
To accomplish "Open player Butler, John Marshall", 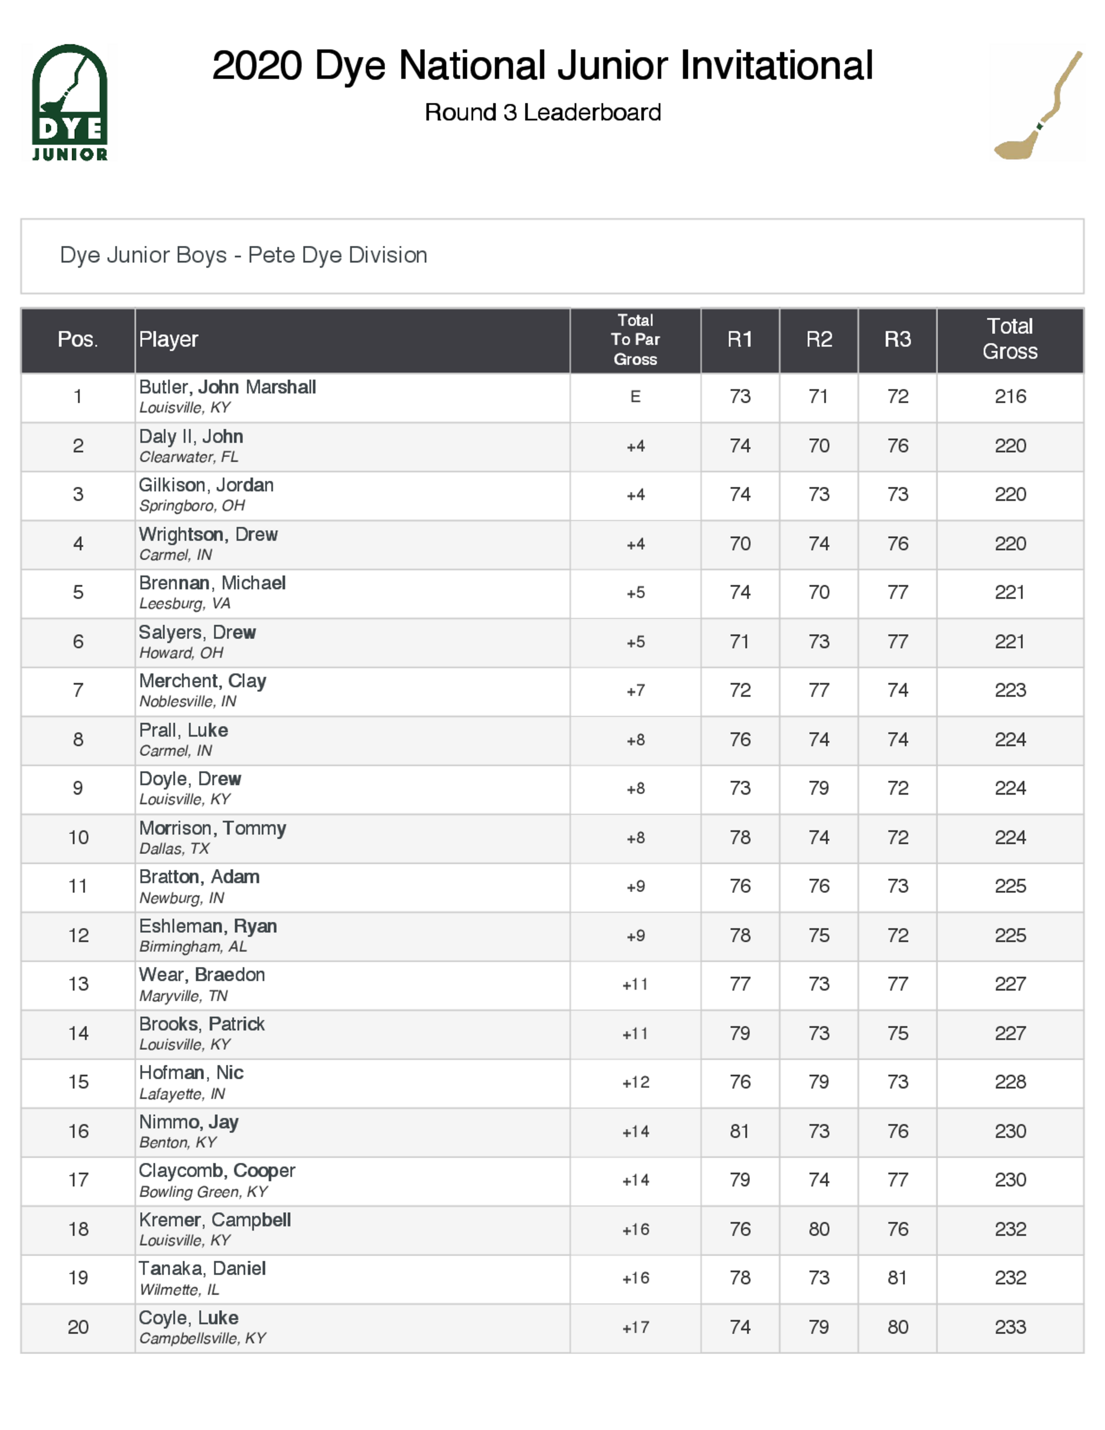I will point(227,388).
